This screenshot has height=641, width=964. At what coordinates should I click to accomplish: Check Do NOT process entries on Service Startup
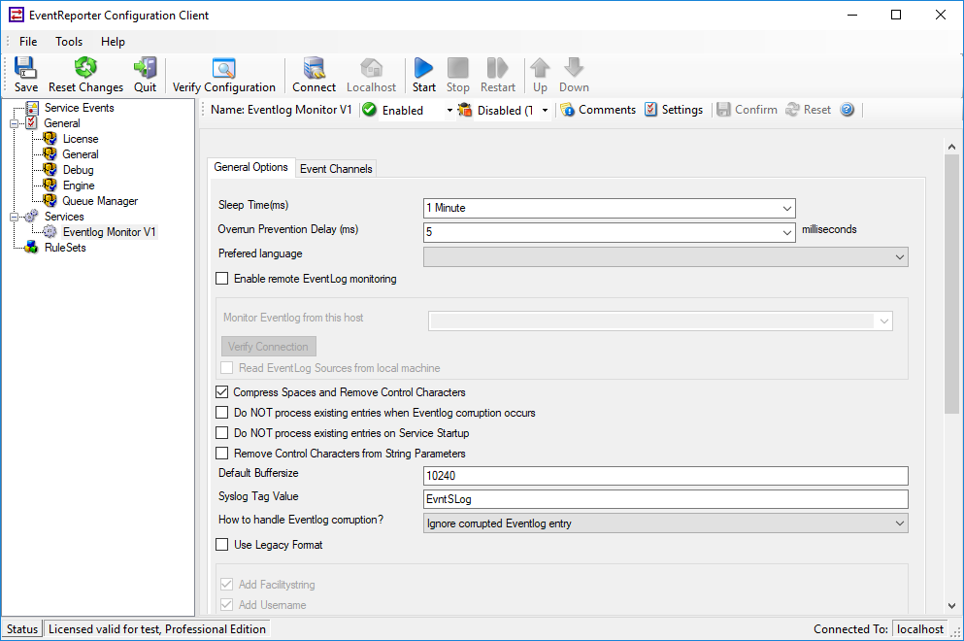(x=222, y=432)
